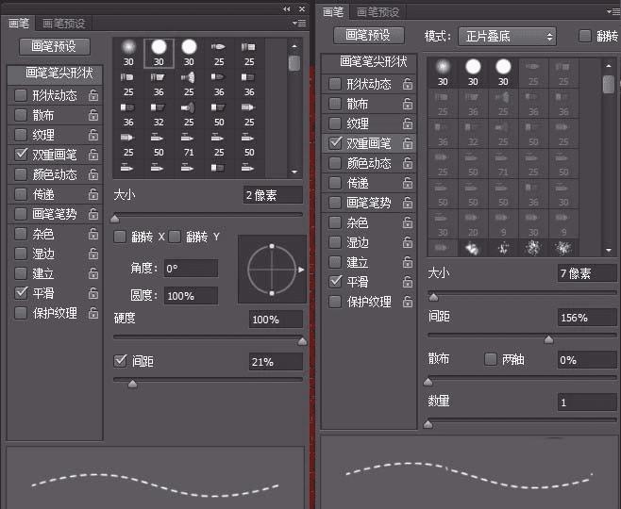
Task: Click the lock icon beside 颜色动态 in left panel
Action: click(93, 174)
